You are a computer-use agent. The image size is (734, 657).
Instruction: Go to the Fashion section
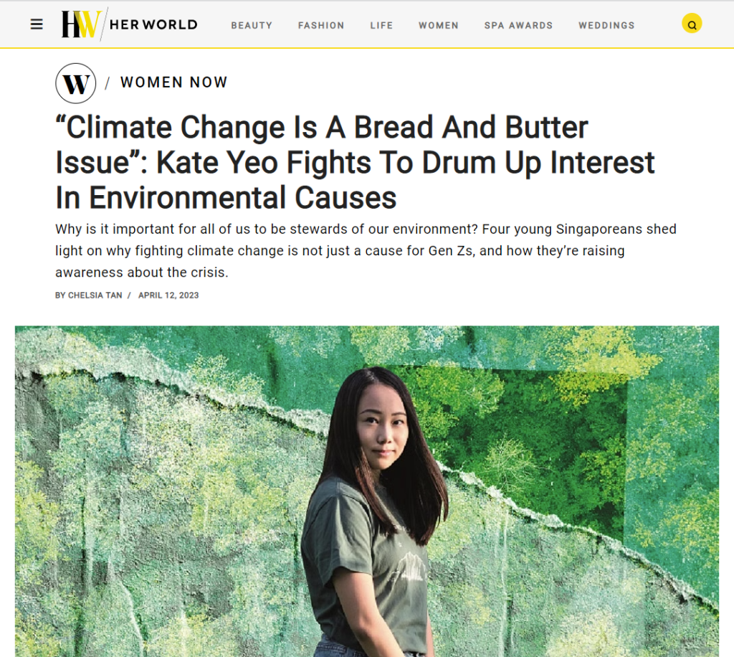click(321, 25)
